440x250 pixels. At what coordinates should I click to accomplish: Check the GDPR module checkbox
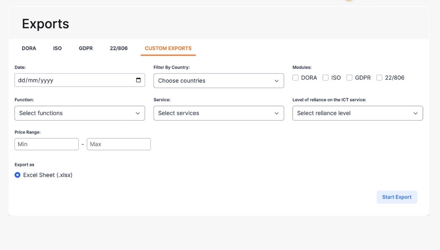click(x=349, y=78)
